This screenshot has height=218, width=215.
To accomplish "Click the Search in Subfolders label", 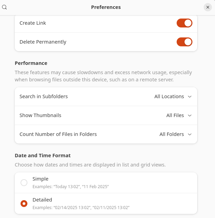I will tap(43, 96).
